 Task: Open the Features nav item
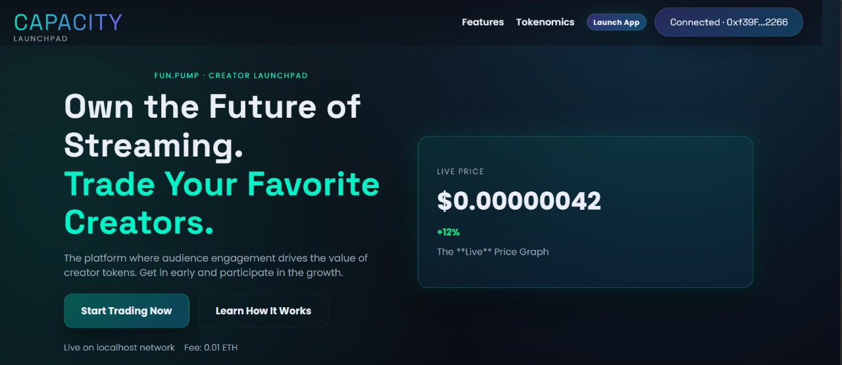point(483,22)
